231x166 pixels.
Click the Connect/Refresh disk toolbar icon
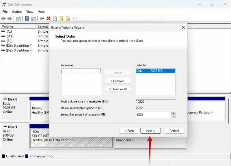pyautogui.click(x=42, y=18)
